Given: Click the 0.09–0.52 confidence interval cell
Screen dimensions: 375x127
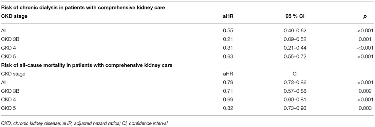Looking at the screenshot, I should pos(294,39).
